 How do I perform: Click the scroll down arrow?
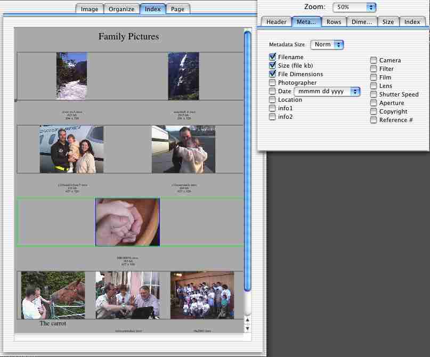coord(247,328)
